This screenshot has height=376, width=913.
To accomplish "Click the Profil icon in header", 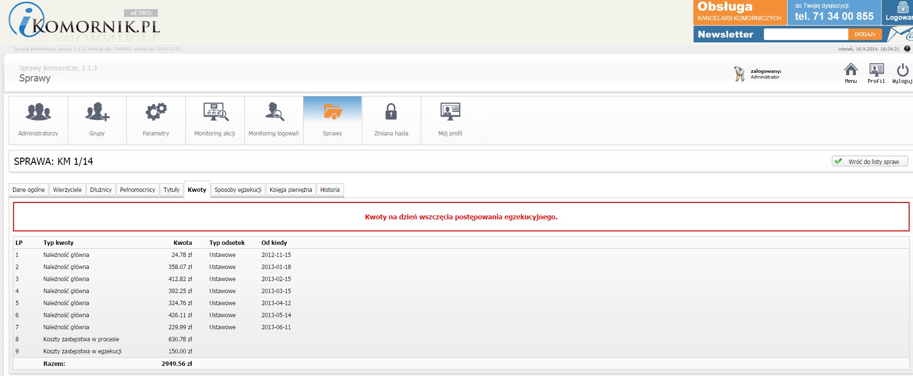I will pyautogui.click(x=876, y=70).
